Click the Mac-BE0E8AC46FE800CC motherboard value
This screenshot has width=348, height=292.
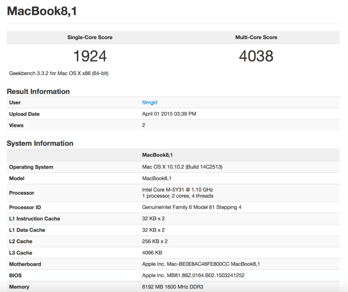click(x=201, y=264)
